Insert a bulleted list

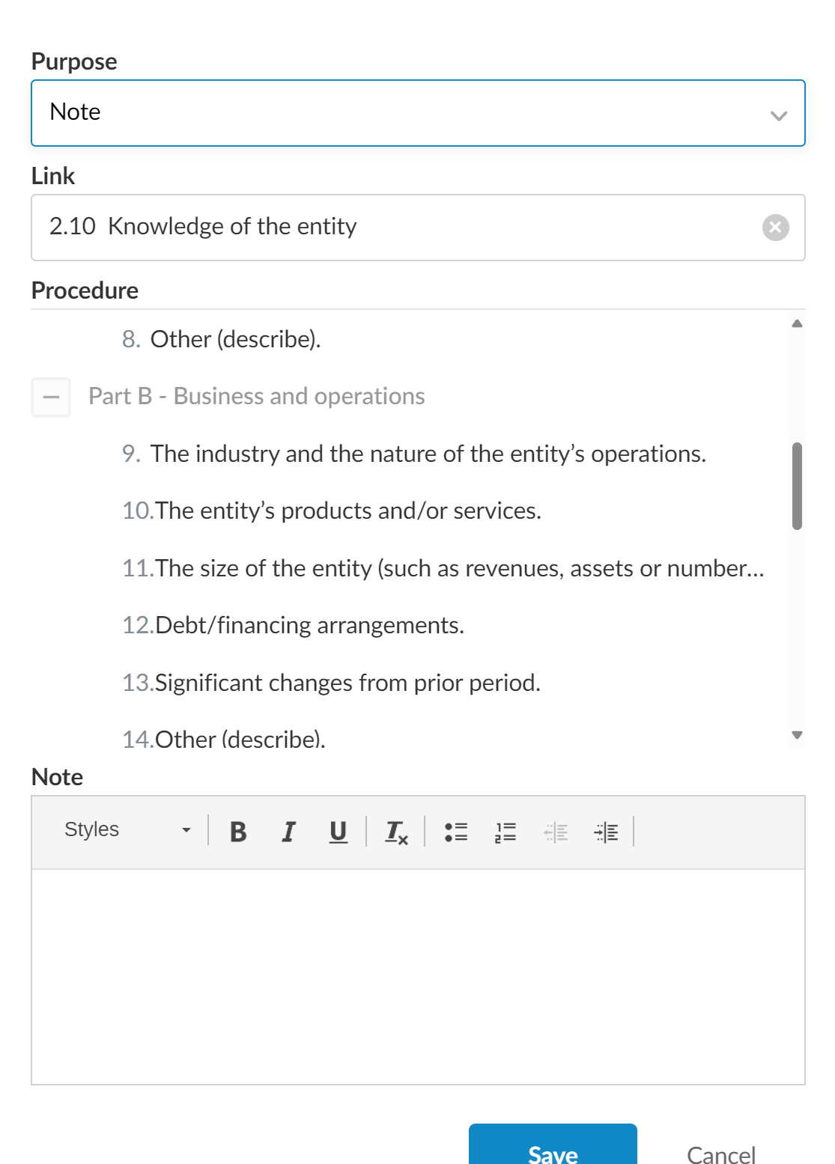(456, 832)
